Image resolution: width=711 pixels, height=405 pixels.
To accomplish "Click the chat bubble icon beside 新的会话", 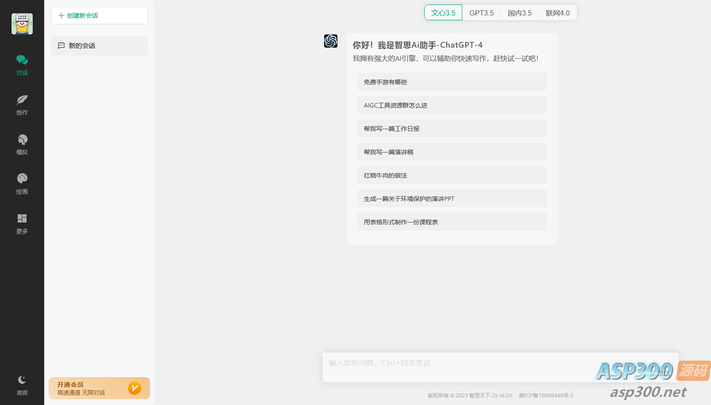I will click(x=61, y=46).
